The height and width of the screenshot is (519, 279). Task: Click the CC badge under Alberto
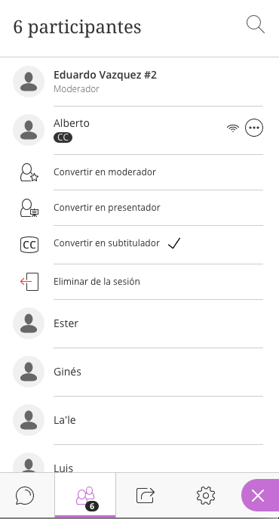(x=63, y=137)
